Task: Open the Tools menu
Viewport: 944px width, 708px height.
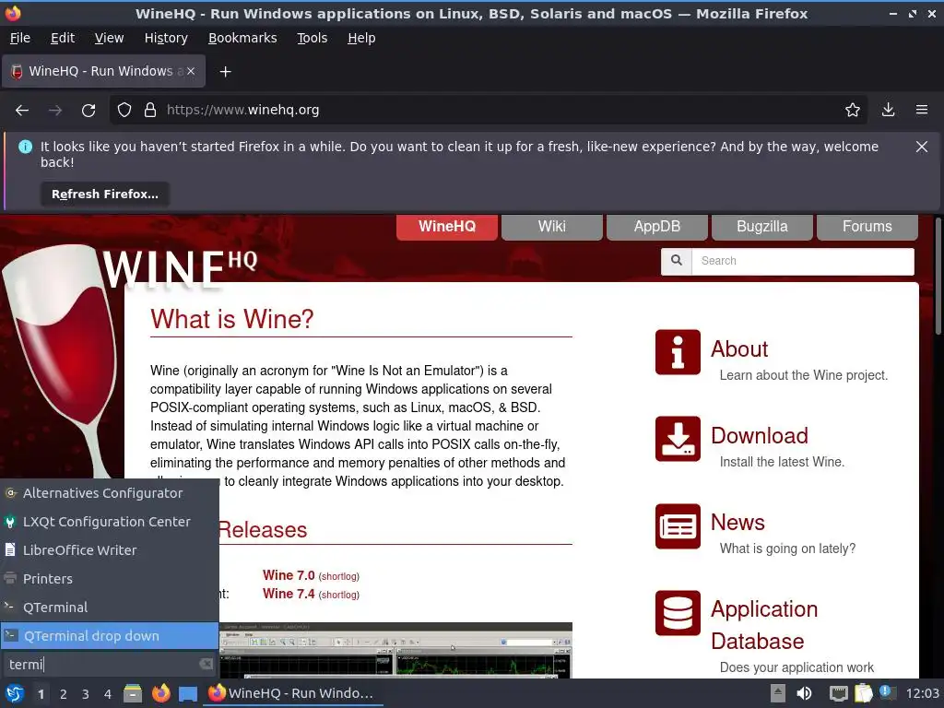Action: [312, 38]
